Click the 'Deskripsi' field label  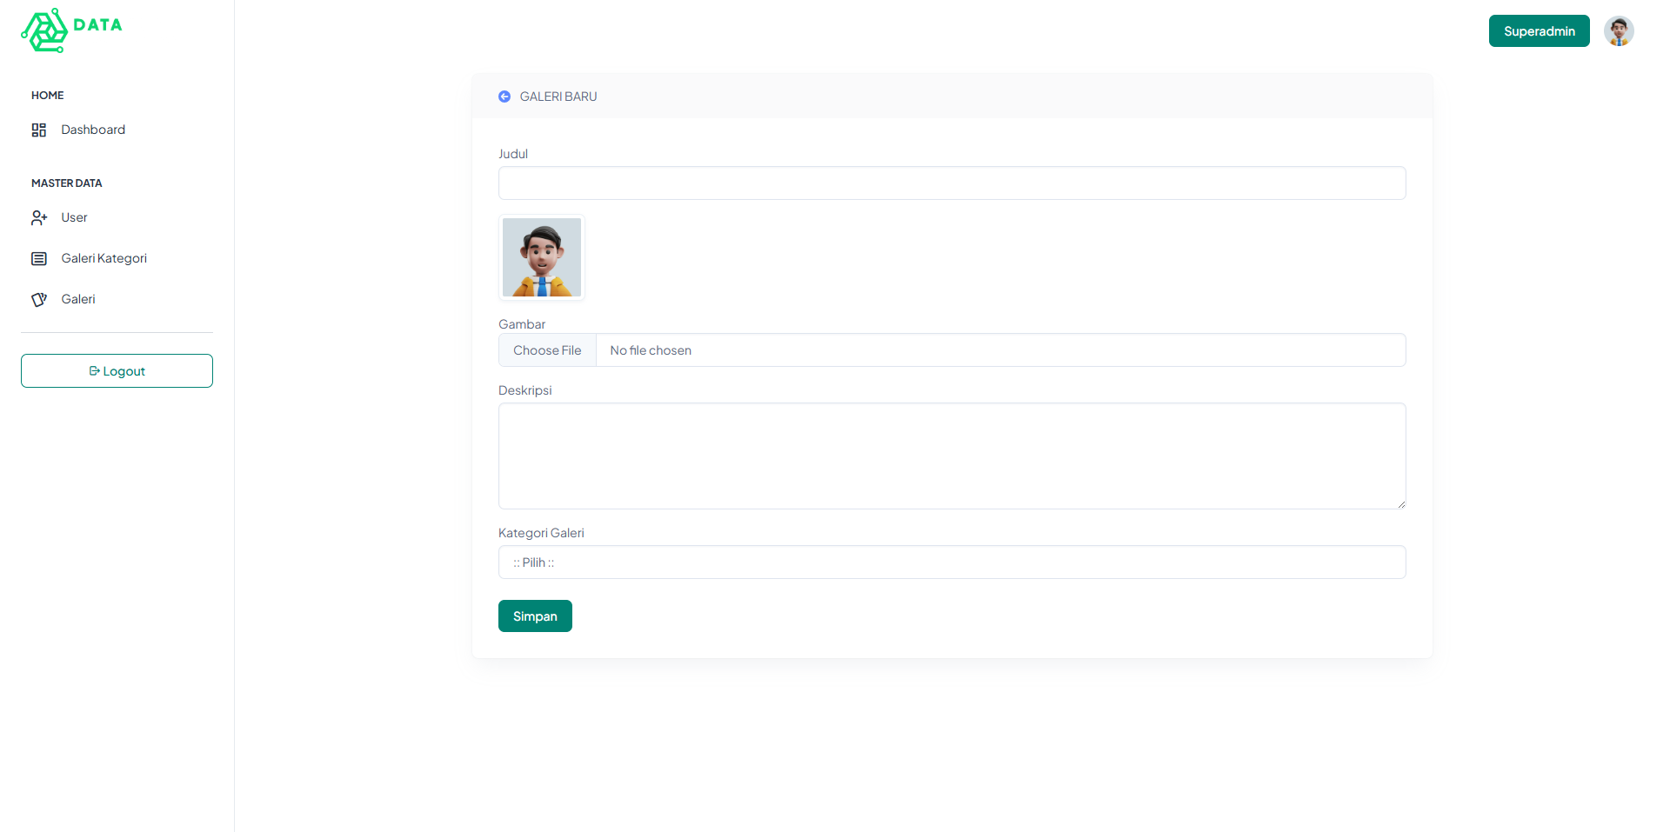[525, 390]
